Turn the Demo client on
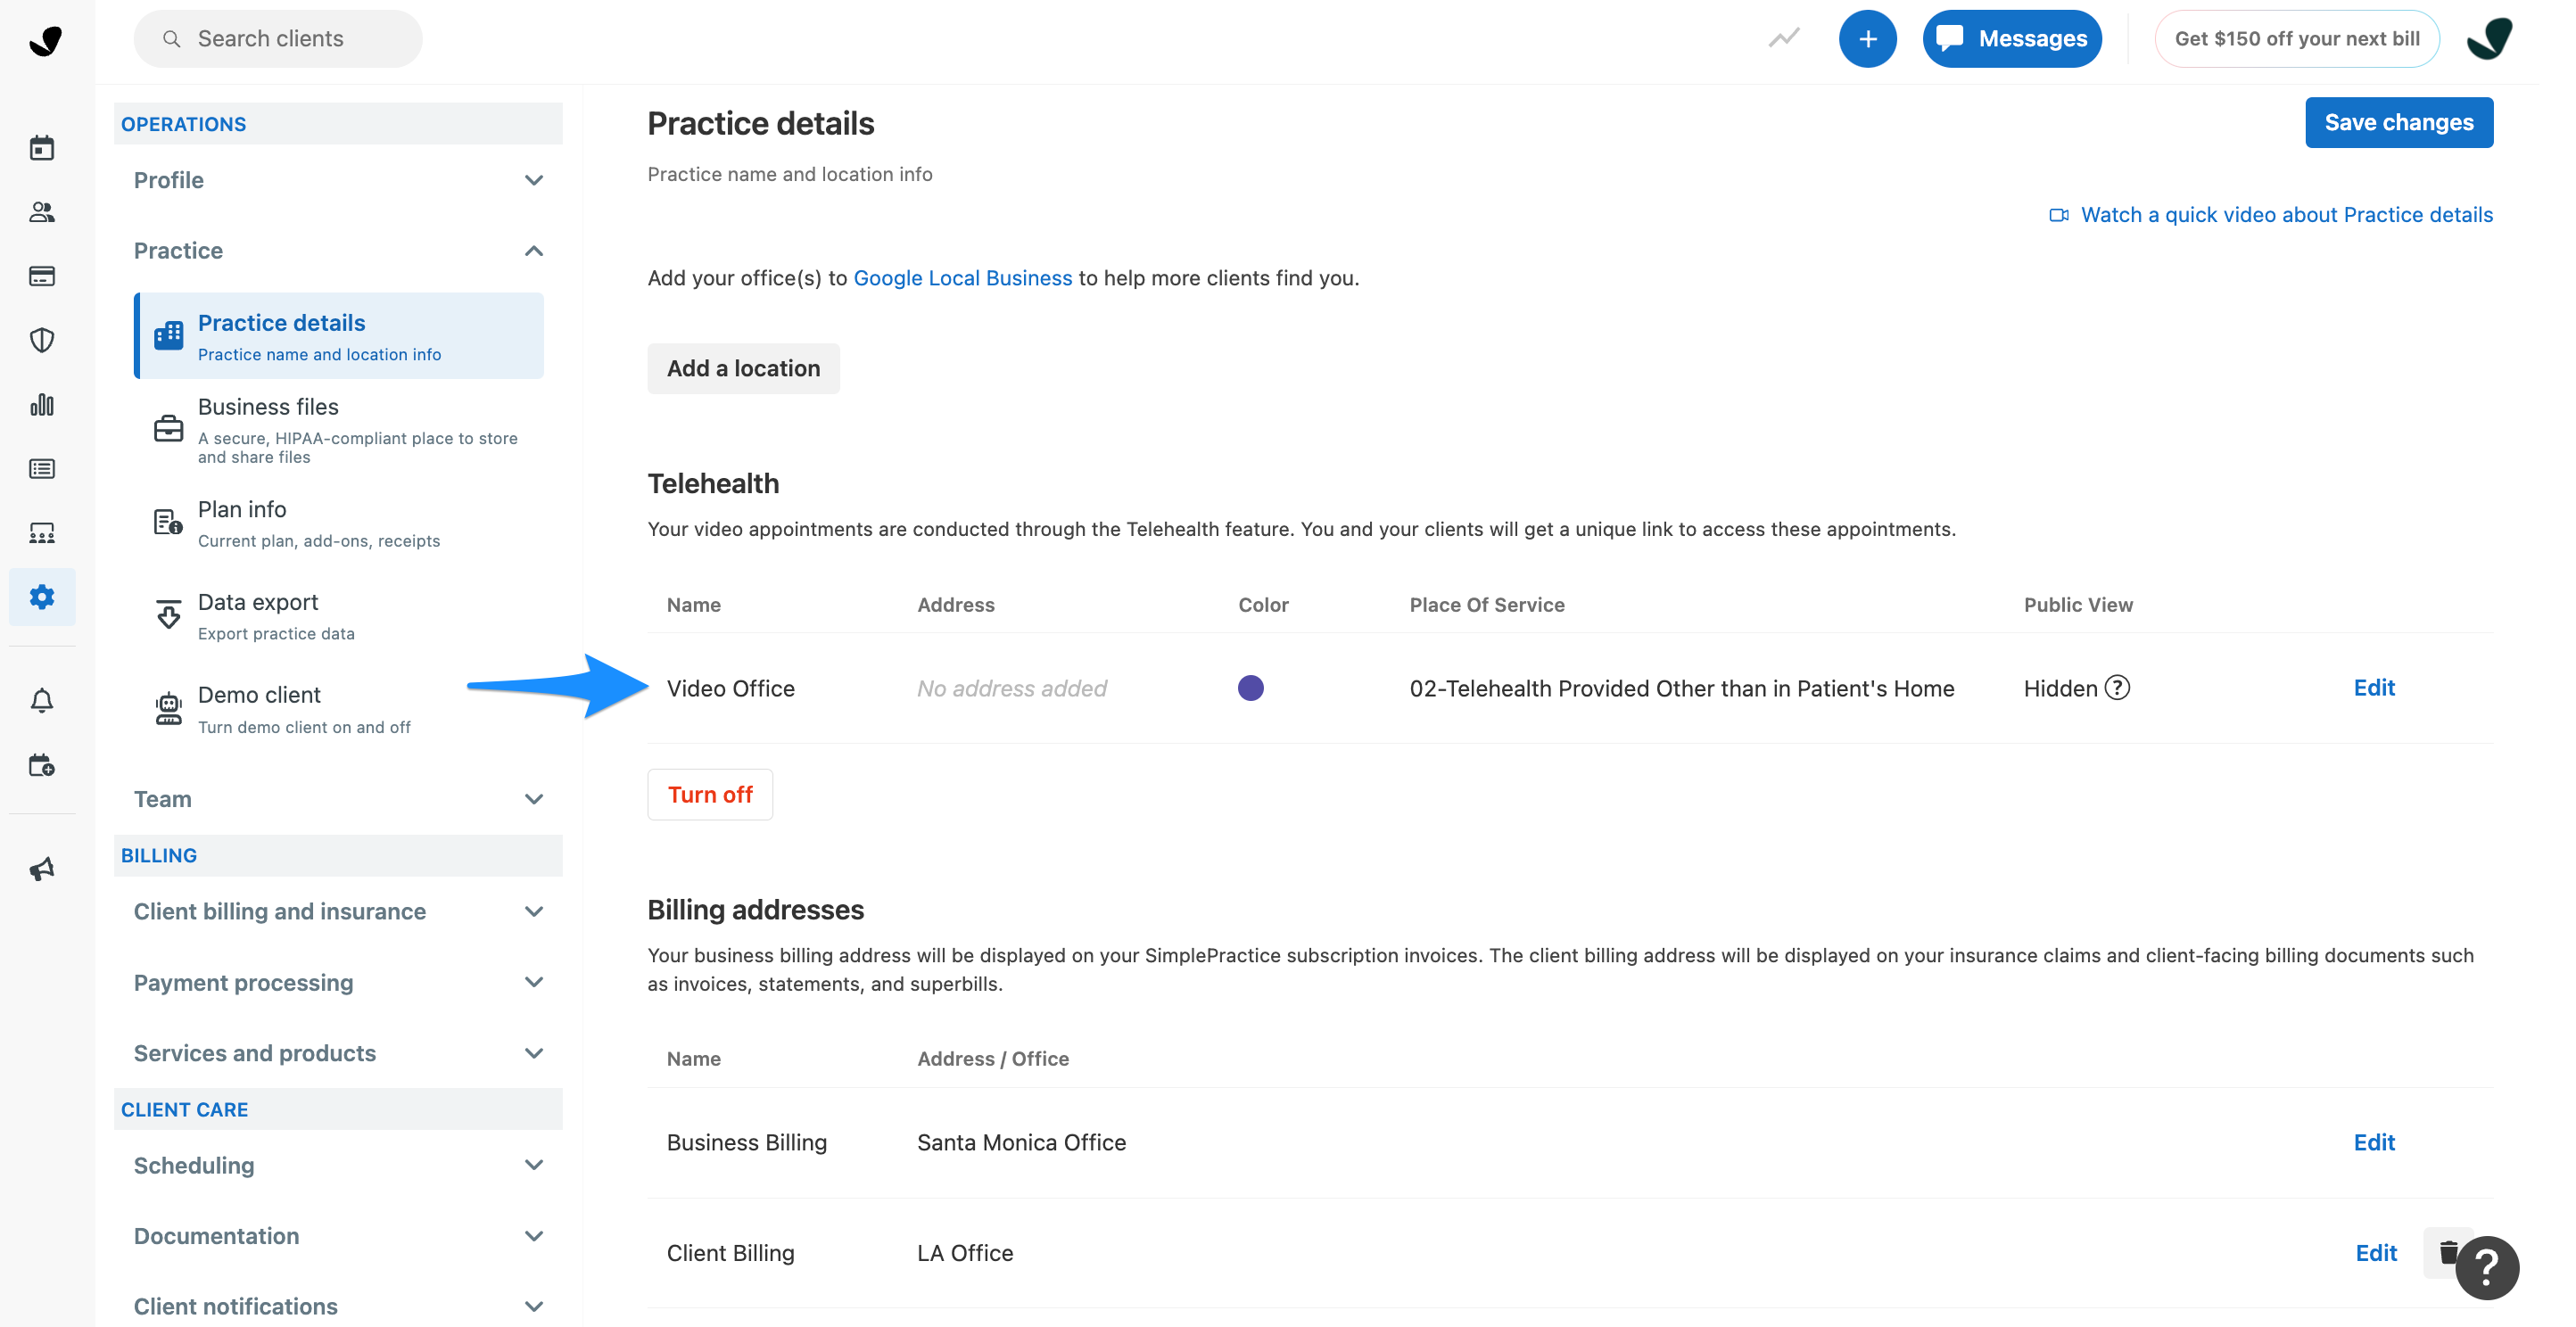2576x1327 pixels. click(x=259, y=694)
